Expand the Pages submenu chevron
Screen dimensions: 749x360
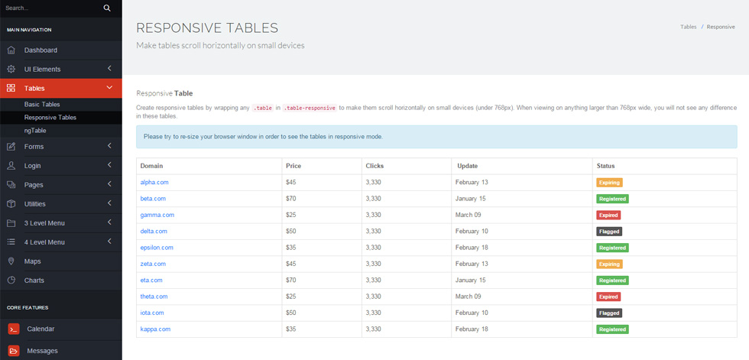coord(109,184)
